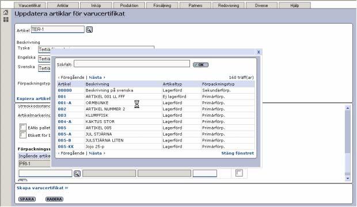Select article 002 in the list
357x207 pixels.
coord(62,109)
